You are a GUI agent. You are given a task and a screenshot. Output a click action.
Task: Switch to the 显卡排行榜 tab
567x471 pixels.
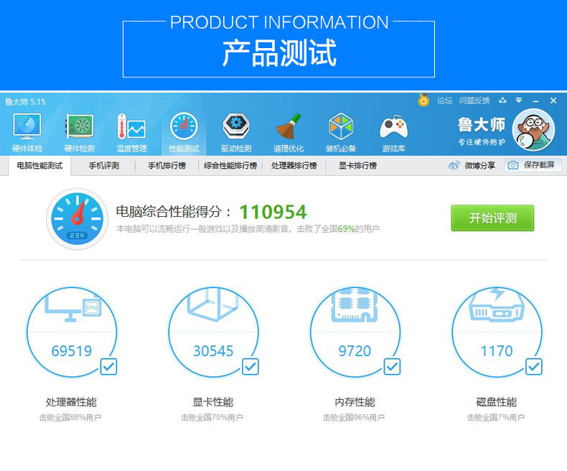[357, 165]
